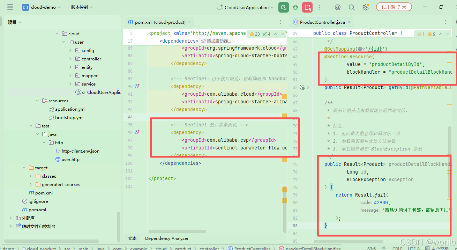Viewport: 457px width, 250px height.
Task: Open CRLF line separator selector in status bar
Action: tap(397, 249)
